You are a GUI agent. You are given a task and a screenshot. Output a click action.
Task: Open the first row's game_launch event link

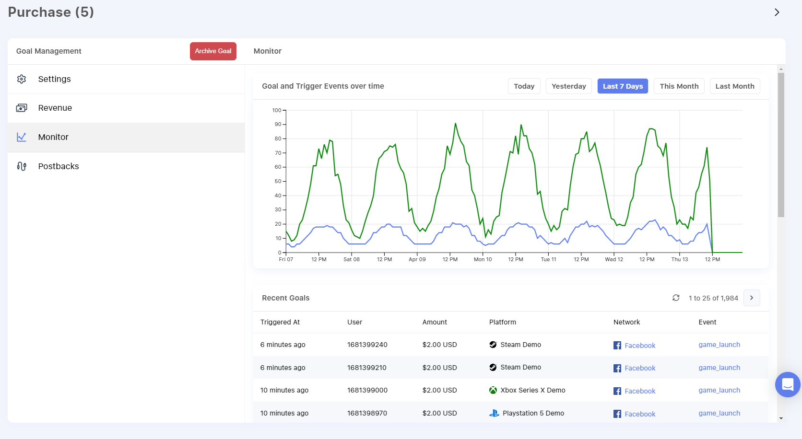pos(719,345)
